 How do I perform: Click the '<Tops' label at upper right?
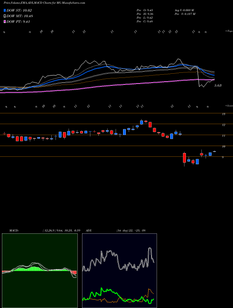229,31
